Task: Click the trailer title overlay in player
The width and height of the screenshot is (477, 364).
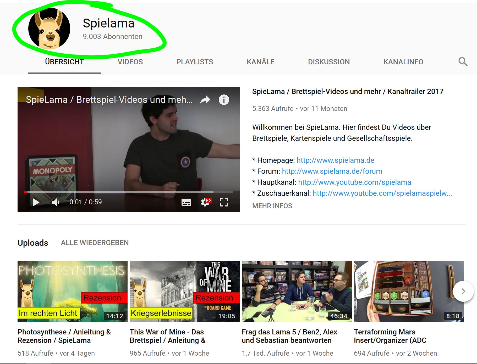Action: tap(109, 100)
